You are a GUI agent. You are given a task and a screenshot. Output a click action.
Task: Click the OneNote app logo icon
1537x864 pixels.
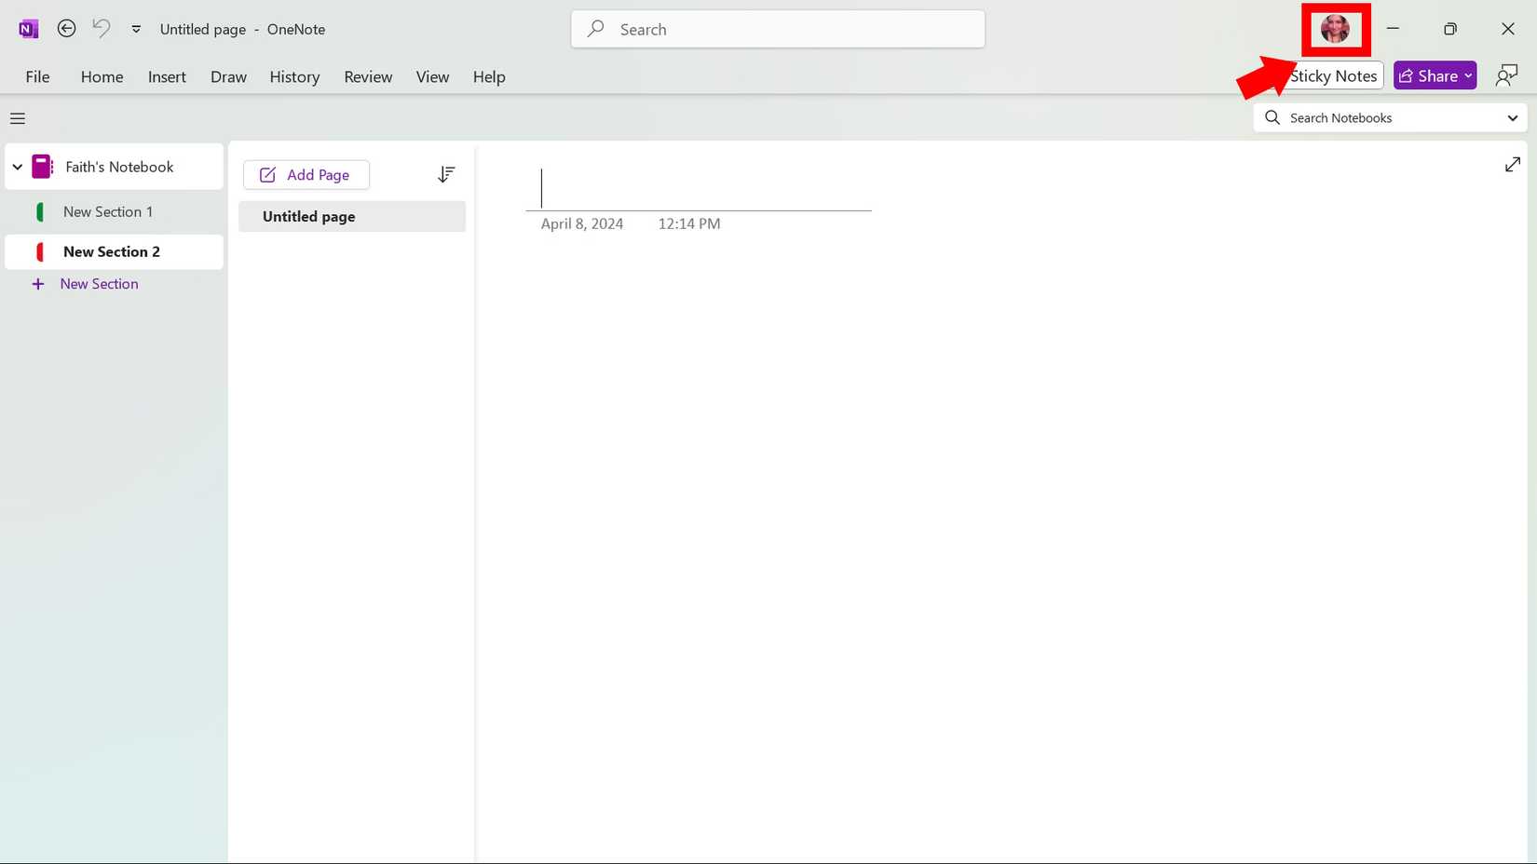tap(27, 28)
